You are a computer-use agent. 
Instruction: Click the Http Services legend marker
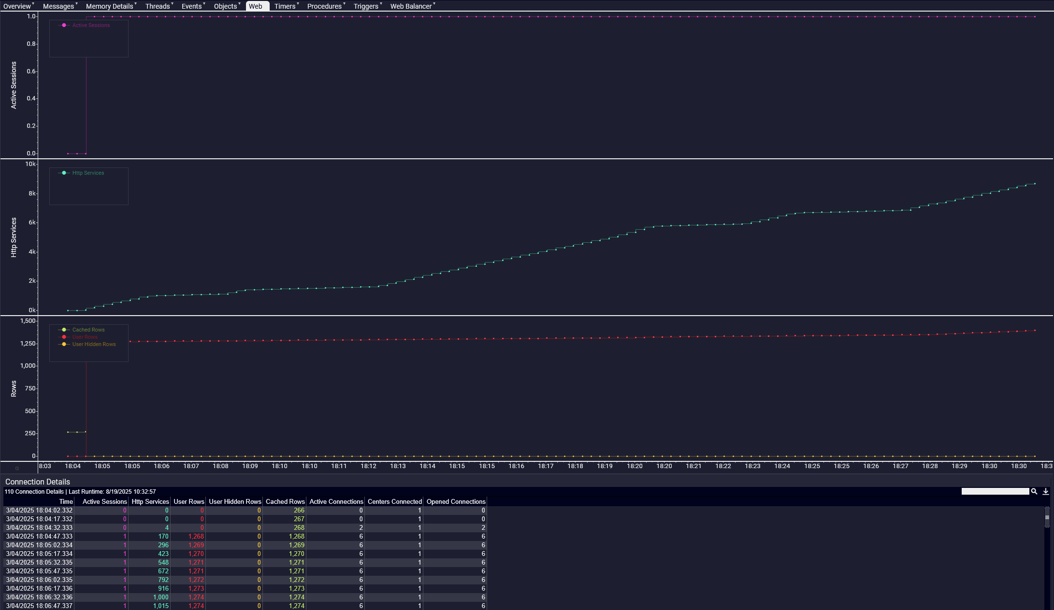(x=64, y=173)
